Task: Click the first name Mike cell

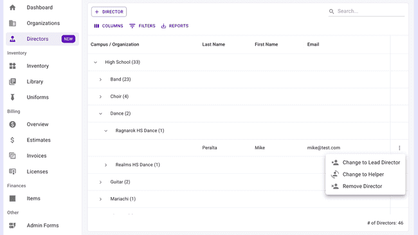Action: coord(260,147)
